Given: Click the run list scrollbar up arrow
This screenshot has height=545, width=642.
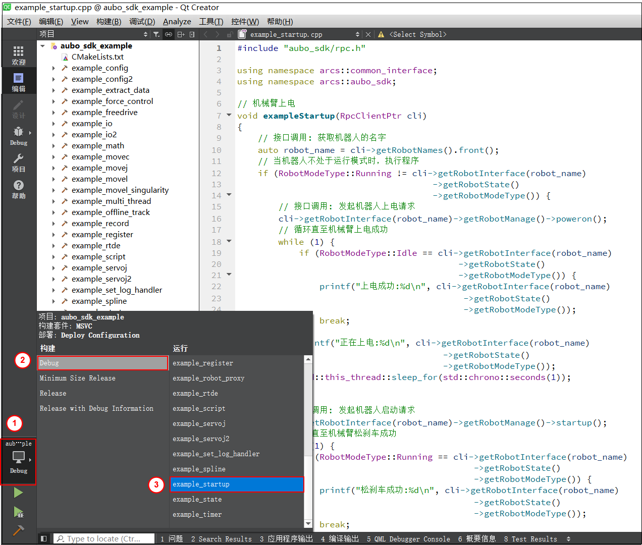Looking at the screenshot, I should pos(308,359).
